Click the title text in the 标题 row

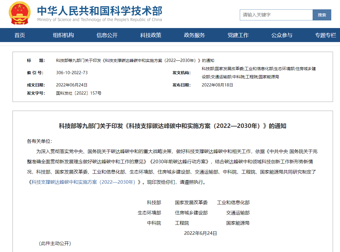pos(135,60)
